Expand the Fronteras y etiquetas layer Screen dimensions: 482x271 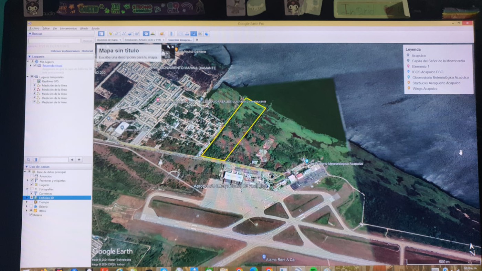[x=27, y=180]
